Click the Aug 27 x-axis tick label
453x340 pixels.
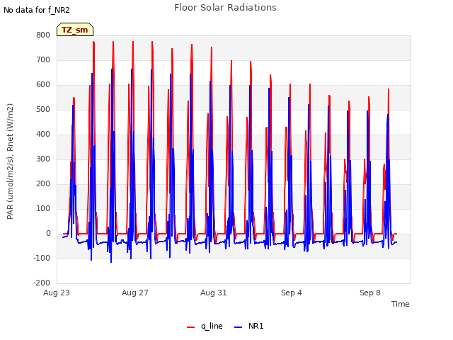(135, 293)
